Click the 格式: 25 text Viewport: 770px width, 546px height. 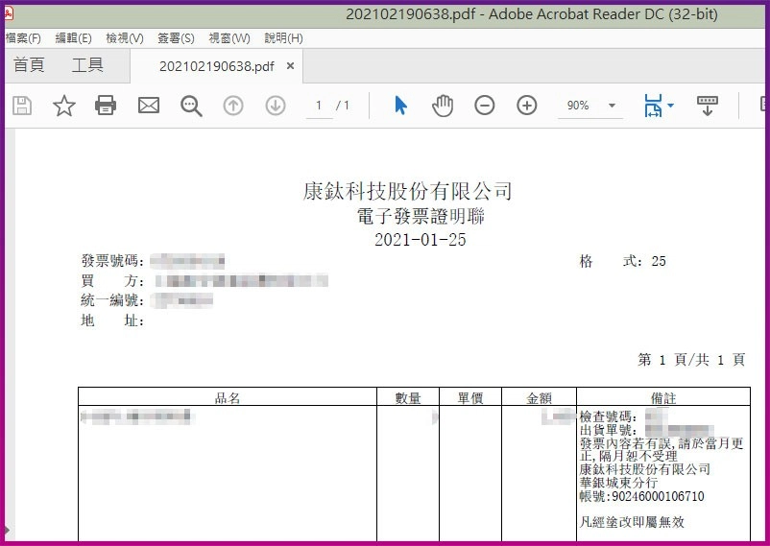(x=623, y=261)
